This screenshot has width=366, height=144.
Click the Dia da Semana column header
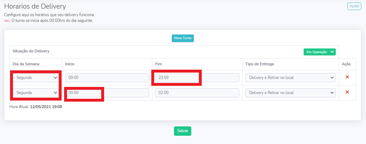pos(26,64)
